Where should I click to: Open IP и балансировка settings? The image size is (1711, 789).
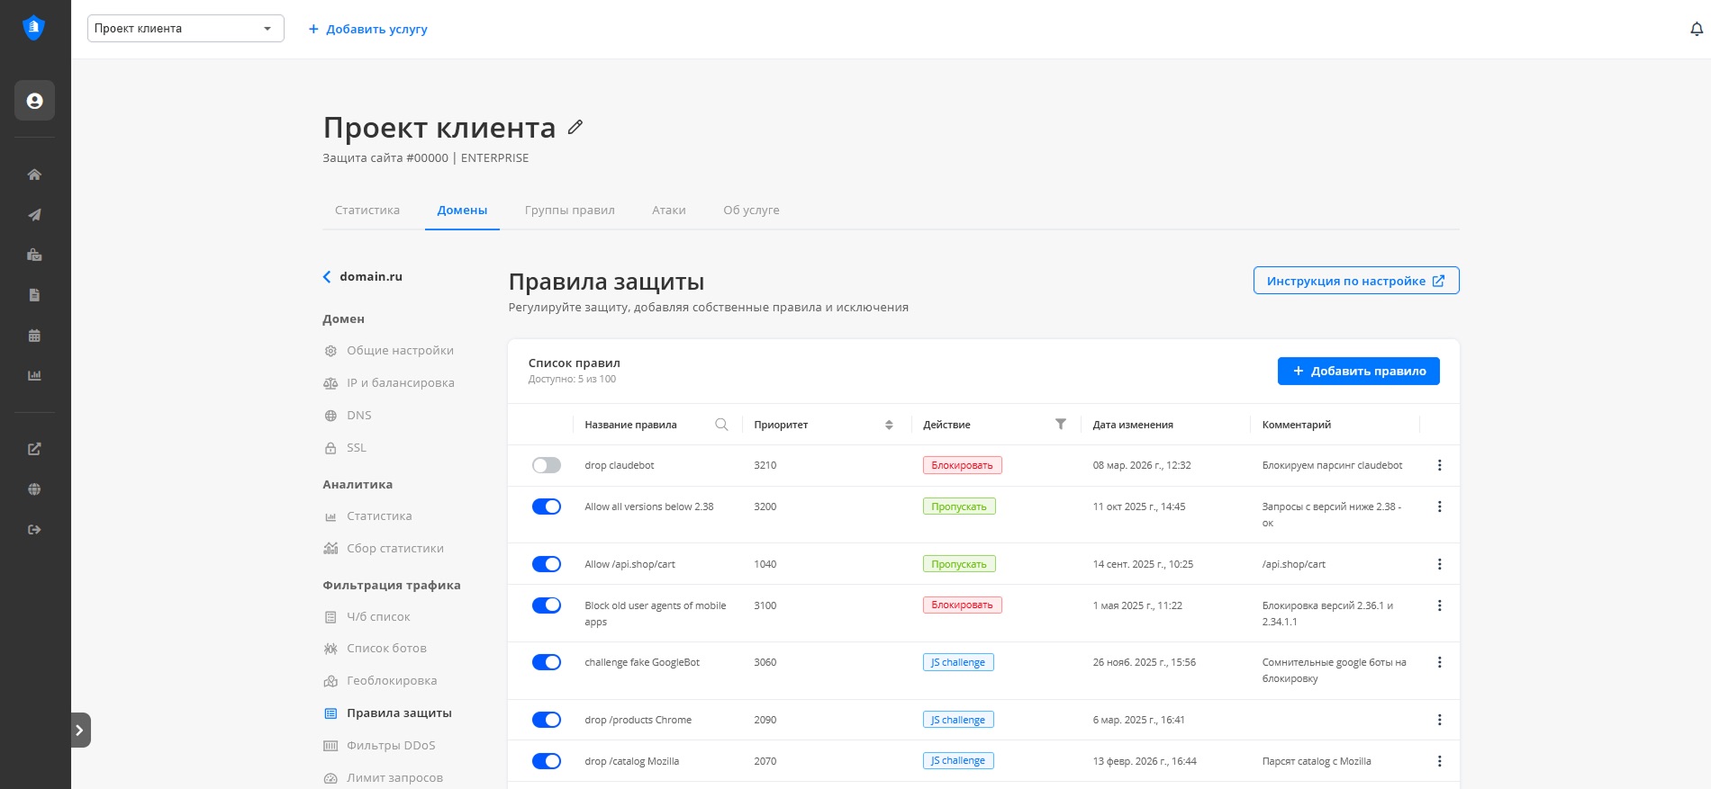(389, 383)
